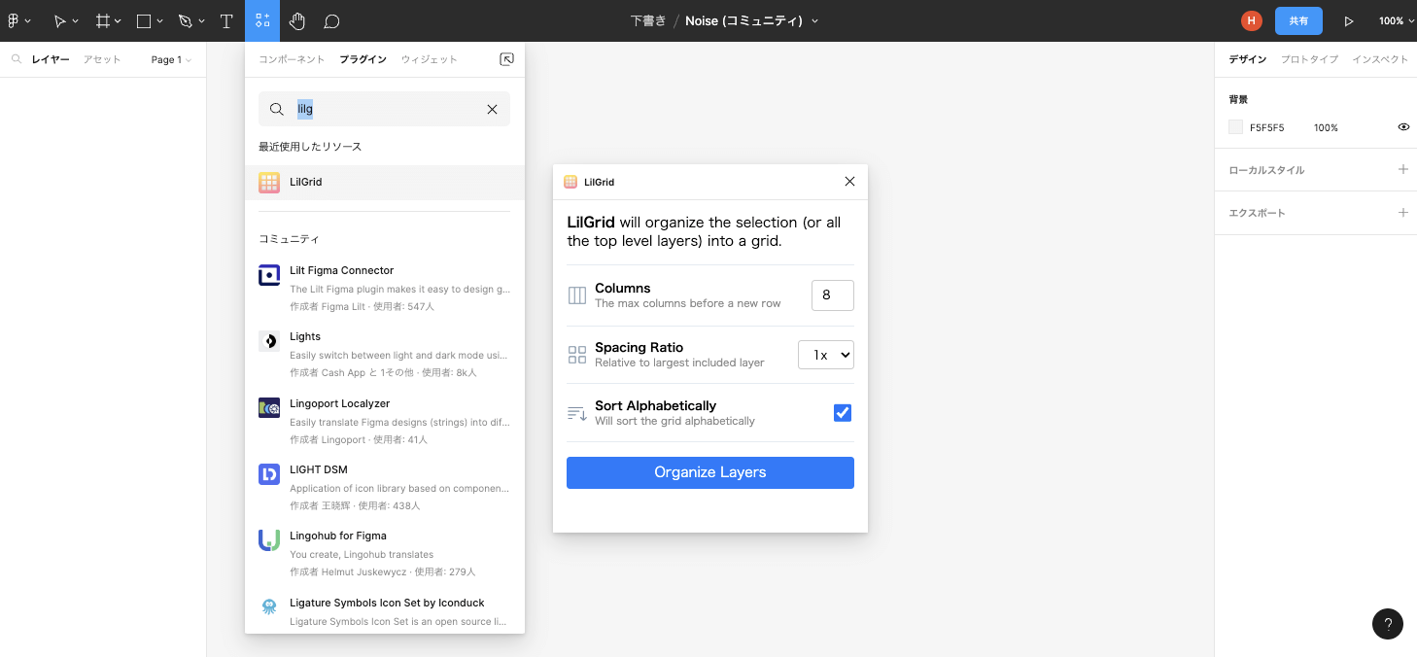Viewport: 1417px width, 657px height.
Task: Click the Lingohub plugin icon
Action: (269, 540)
